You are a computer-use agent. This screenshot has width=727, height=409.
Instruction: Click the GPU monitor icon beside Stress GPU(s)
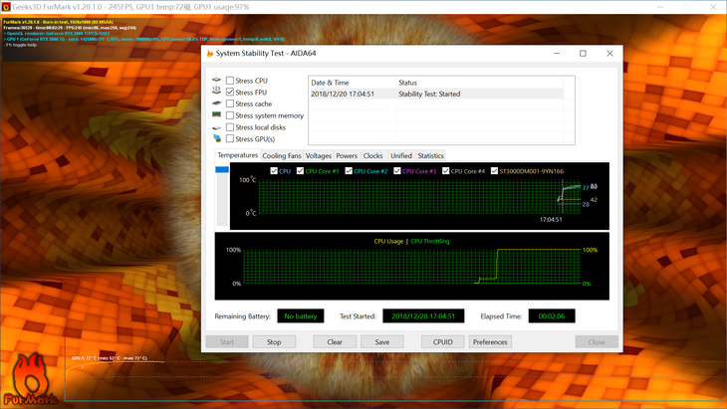(x=217, y=138)
